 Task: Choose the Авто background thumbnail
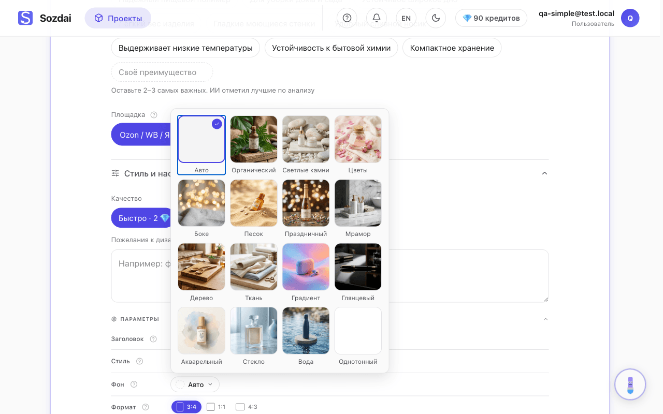(x=201, y=139)
